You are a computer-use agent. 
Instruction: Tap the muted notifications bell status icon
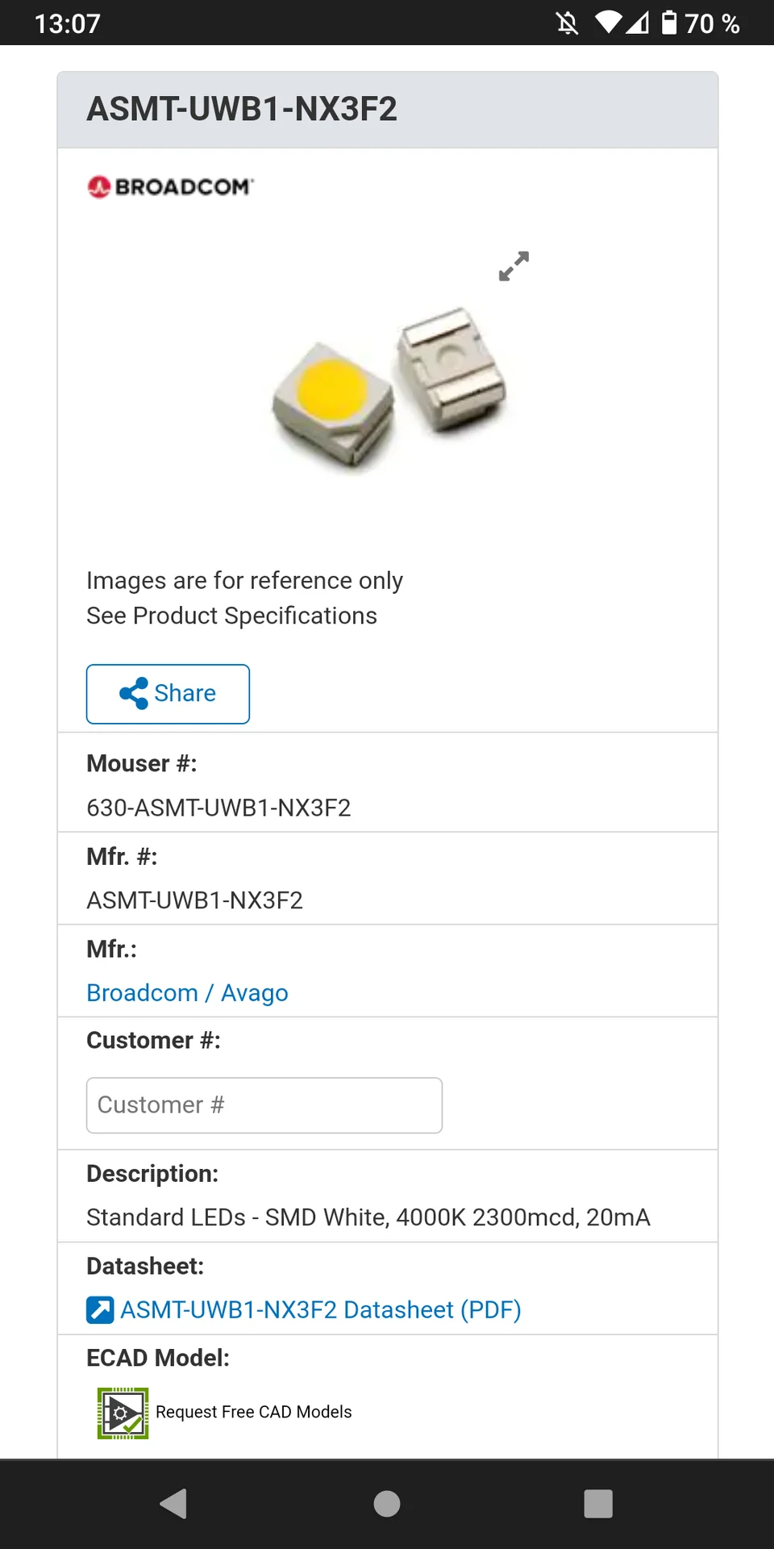[568, 23]
